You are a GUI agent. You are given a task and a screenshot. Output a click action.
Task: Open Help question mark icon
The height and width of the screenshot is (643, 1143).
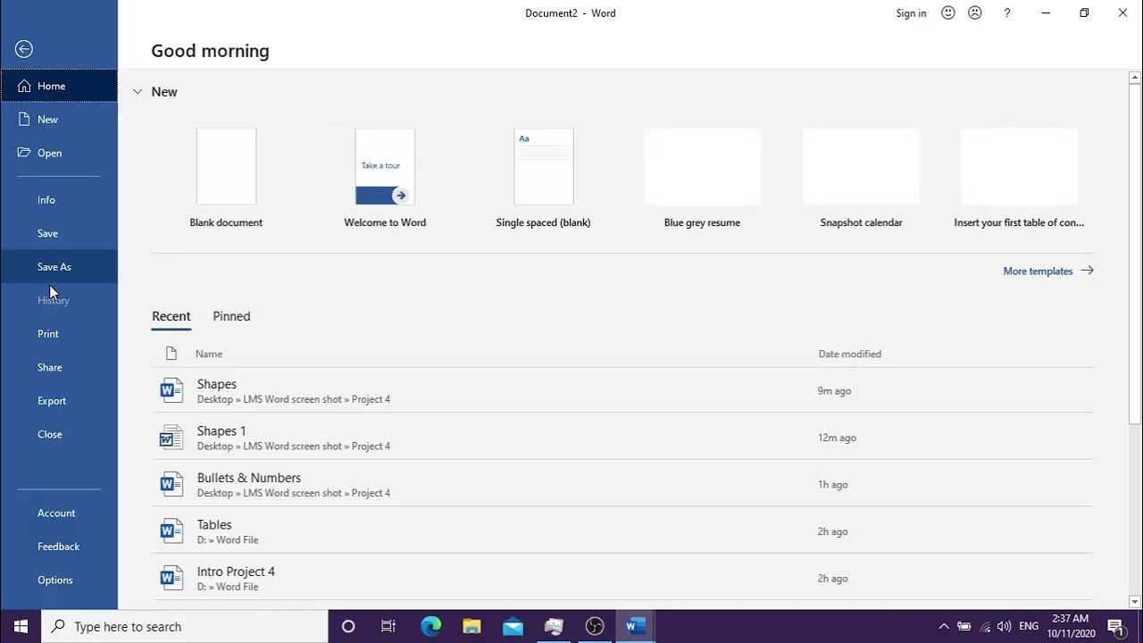[x=1007, y=13]
